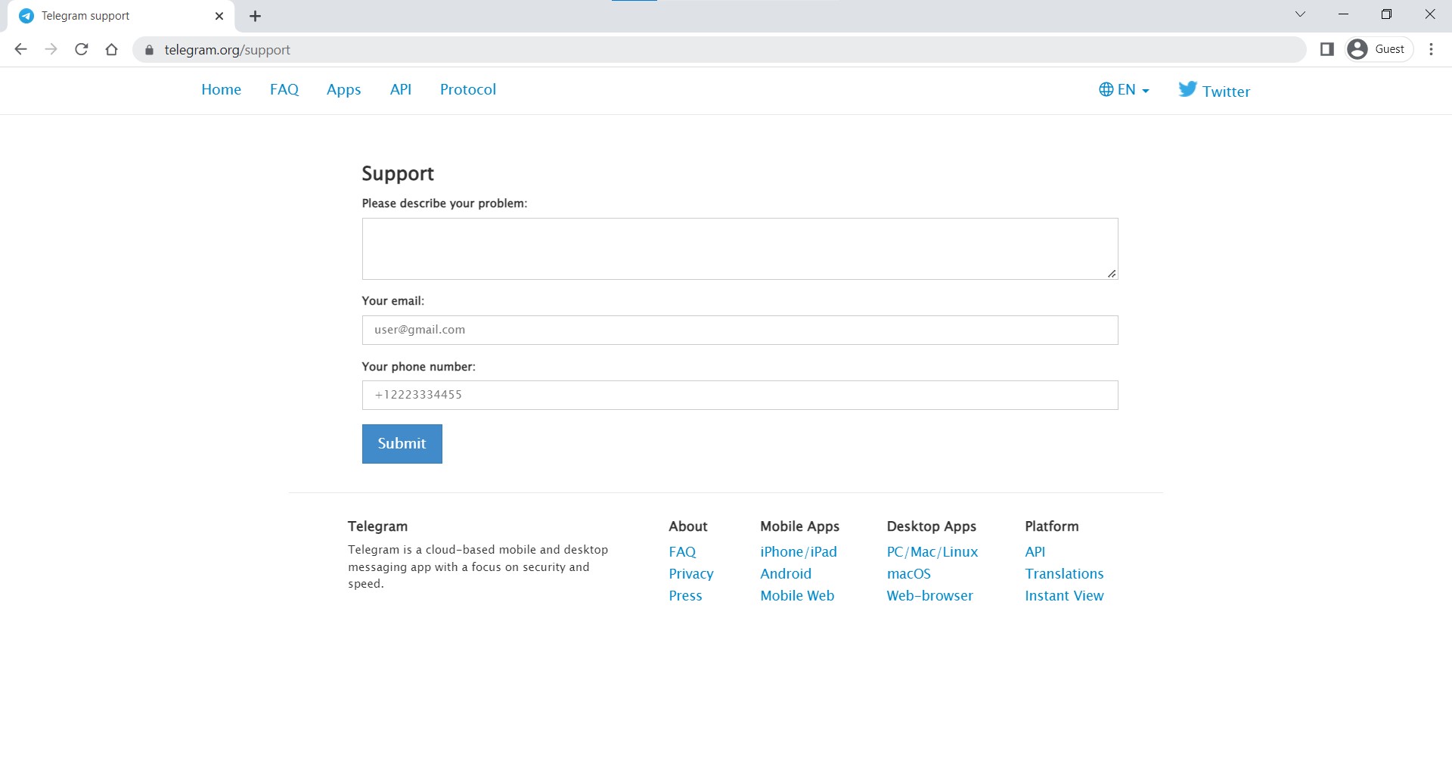Open the Web-browser footer link
Viewport: 1452px width, 779px height.
pos(929,596)
